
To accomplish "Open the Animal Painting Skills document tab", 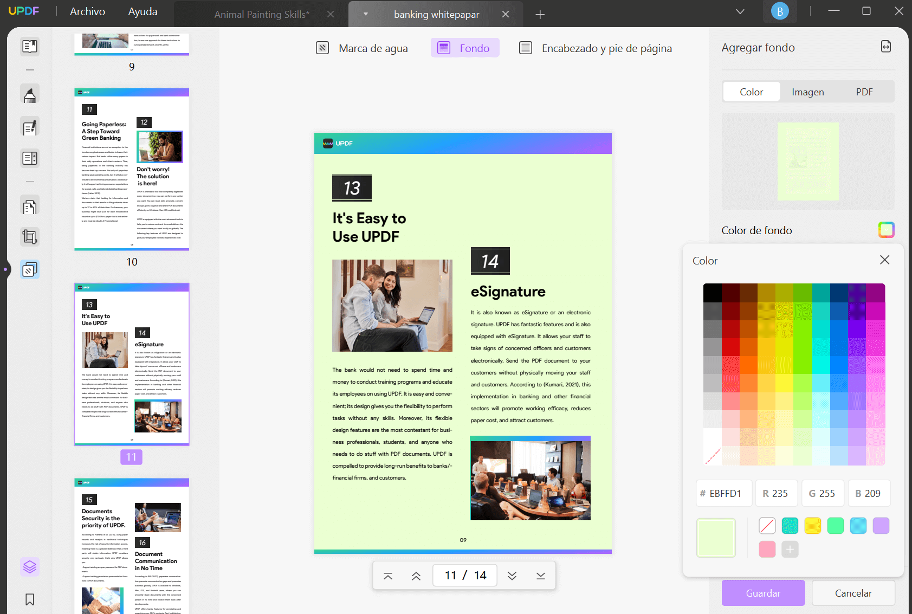I will click(261, 14).
